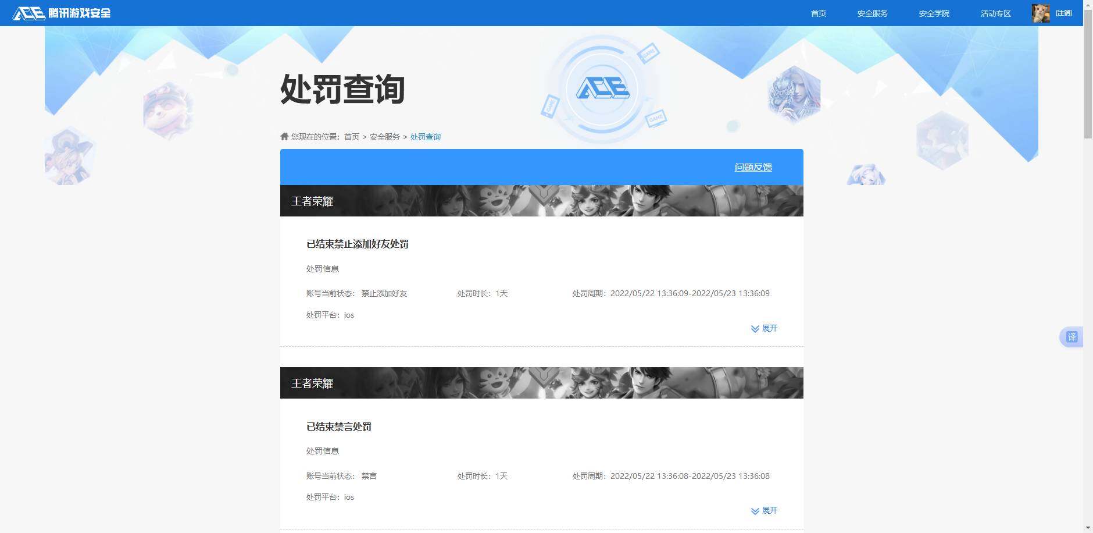1093x533 pixels.
Task: Open the 活动专区 menu
Action: (x=995, y=13)
